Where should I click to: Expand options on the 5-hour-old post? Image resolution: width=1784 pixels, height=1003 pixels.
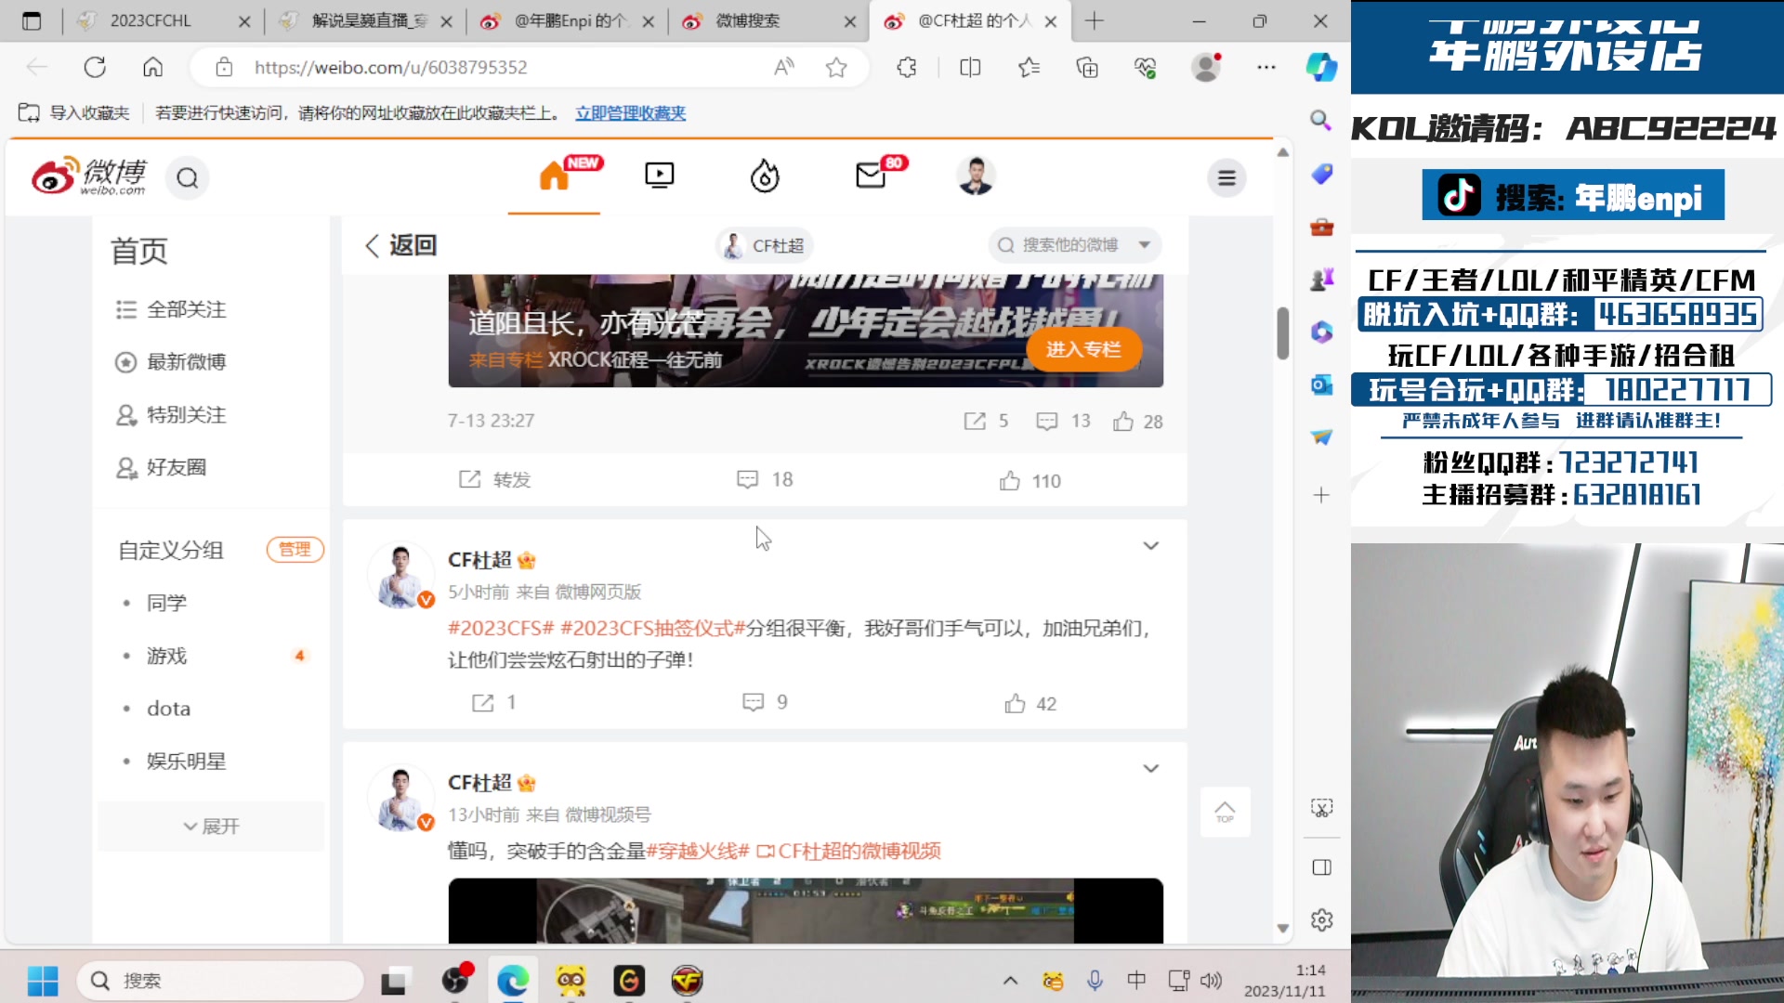[x=1150, y=546]
